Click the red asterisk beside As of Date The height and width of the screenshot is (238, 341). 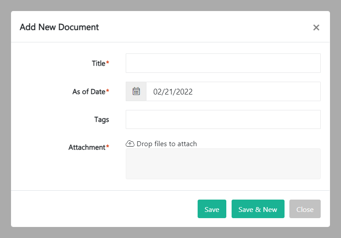point(108,91)
